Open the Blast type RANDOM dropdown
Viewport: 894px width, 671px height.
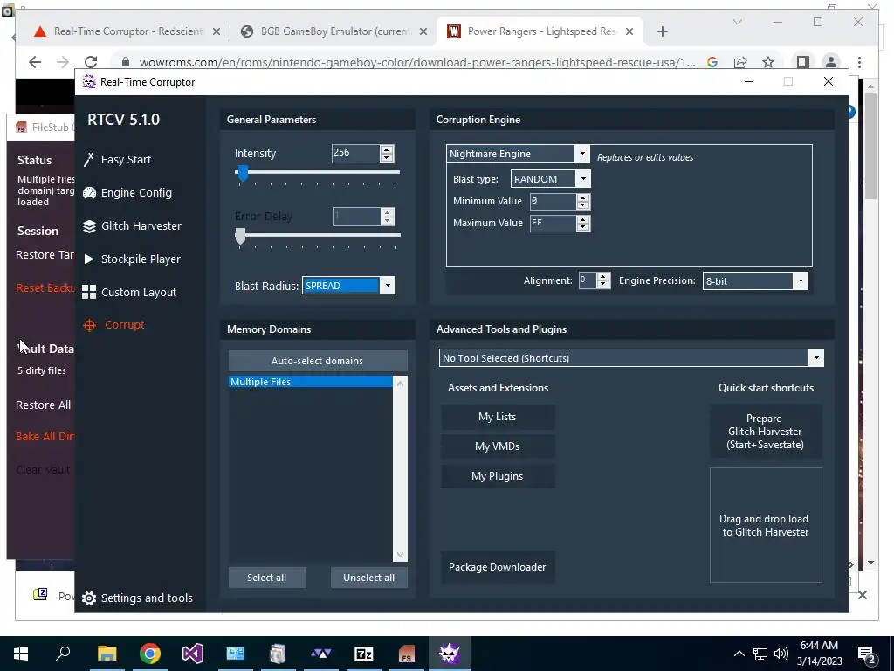coord(583,178)
